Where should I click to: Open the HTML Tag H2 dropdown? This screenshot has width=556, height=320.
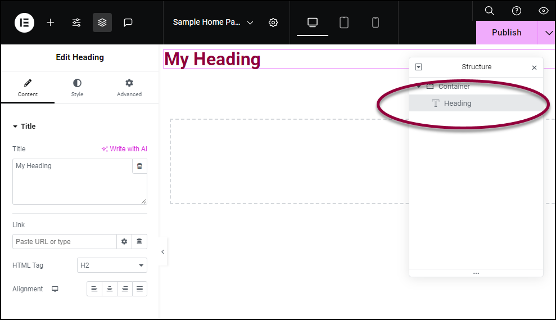pos(112,265)
